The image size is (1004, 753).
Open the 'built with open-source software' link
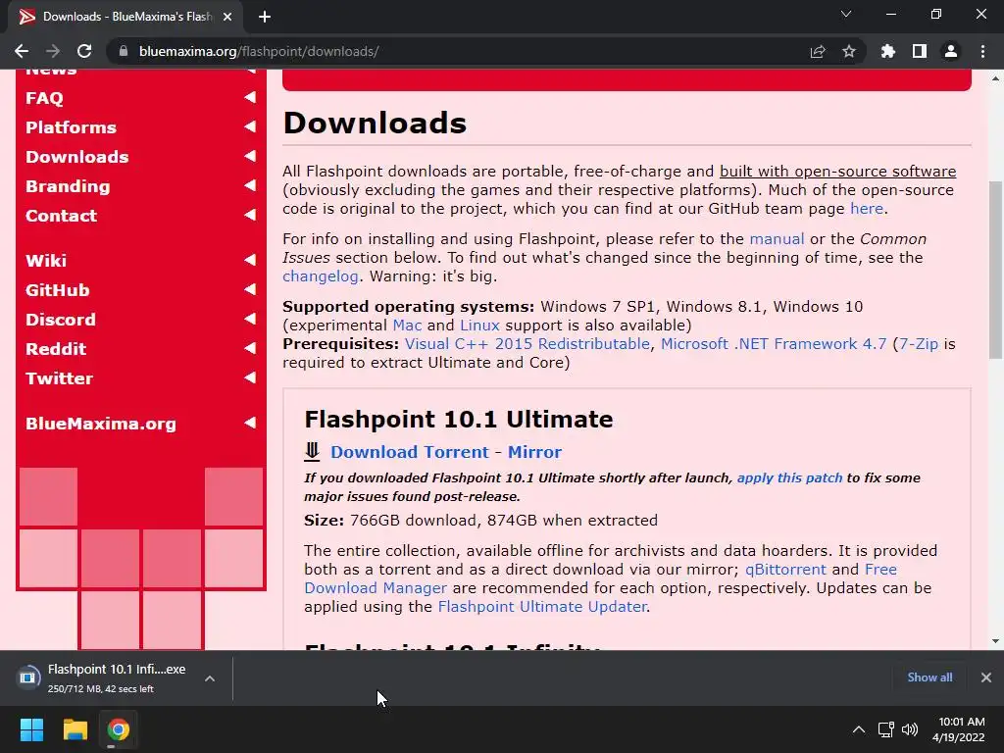tap(837, 172)
